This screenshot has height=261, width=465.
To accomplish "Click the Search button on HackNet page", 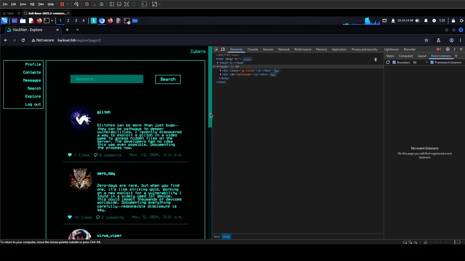I will tap(168, 79).
